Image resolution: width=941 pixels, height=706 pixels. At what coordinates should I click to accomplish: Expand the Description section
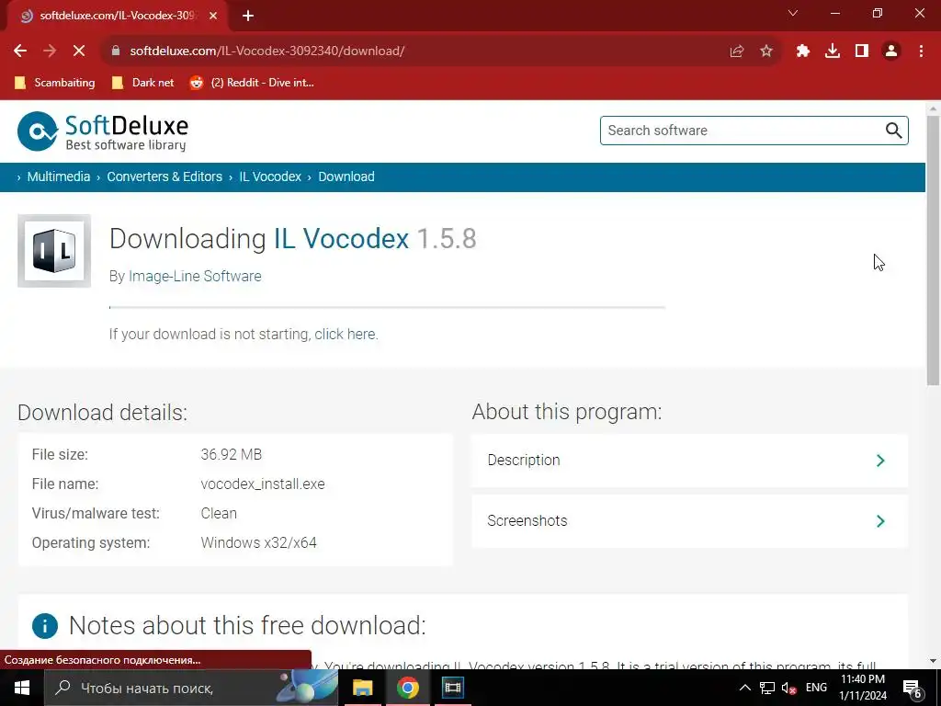689,461
